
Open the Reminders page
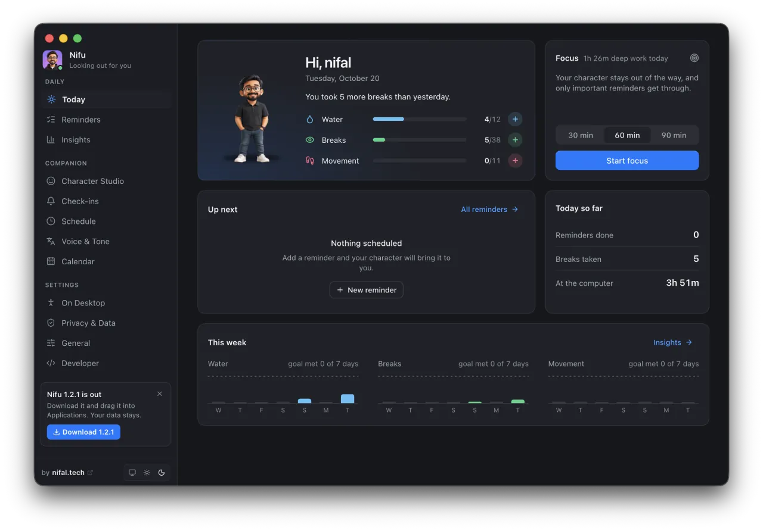106,120
